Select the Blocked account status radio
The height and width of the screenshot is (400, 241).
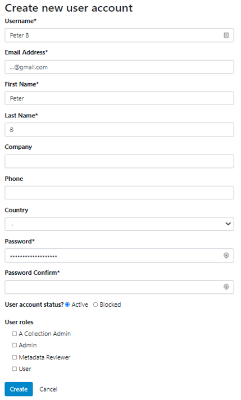96,304
